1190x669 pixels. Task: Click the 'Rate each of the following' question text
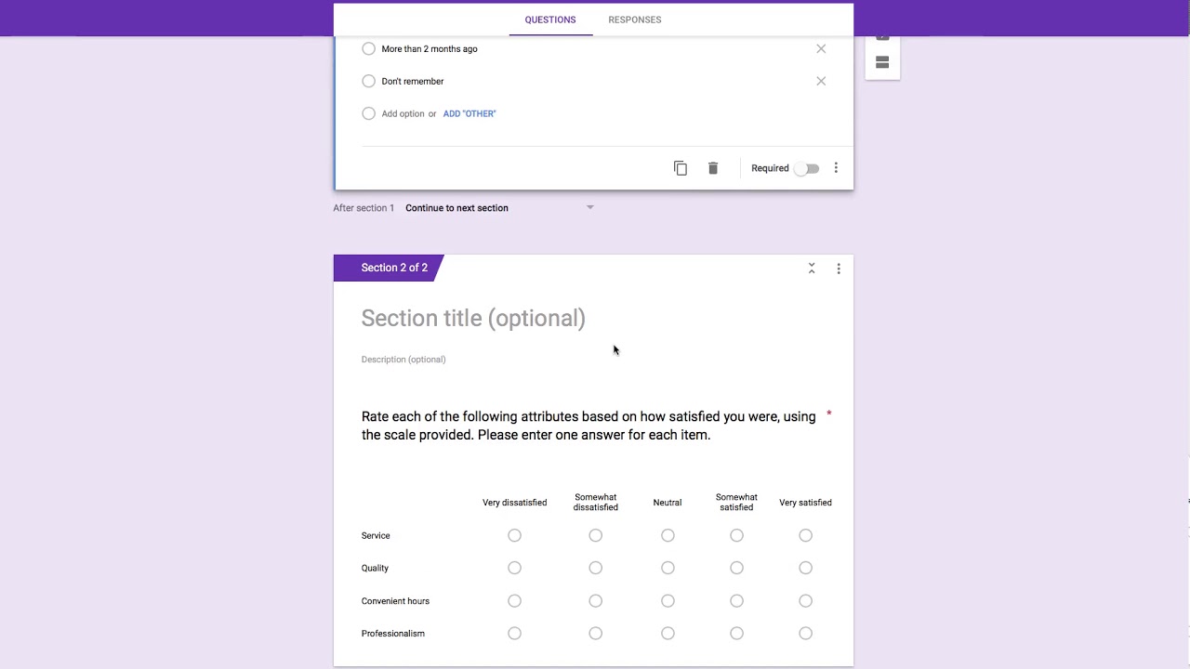[588, 426]
